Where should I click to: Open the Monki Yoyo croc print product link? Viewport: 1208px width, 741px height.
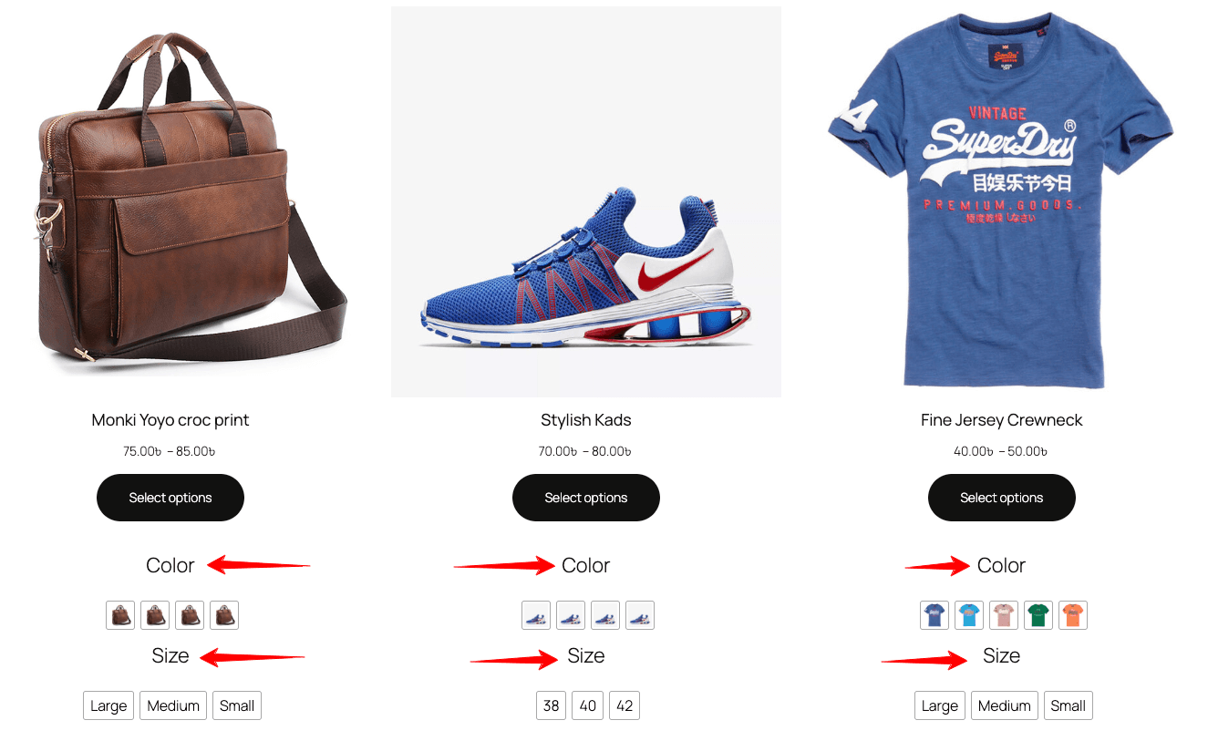point(170,420)
